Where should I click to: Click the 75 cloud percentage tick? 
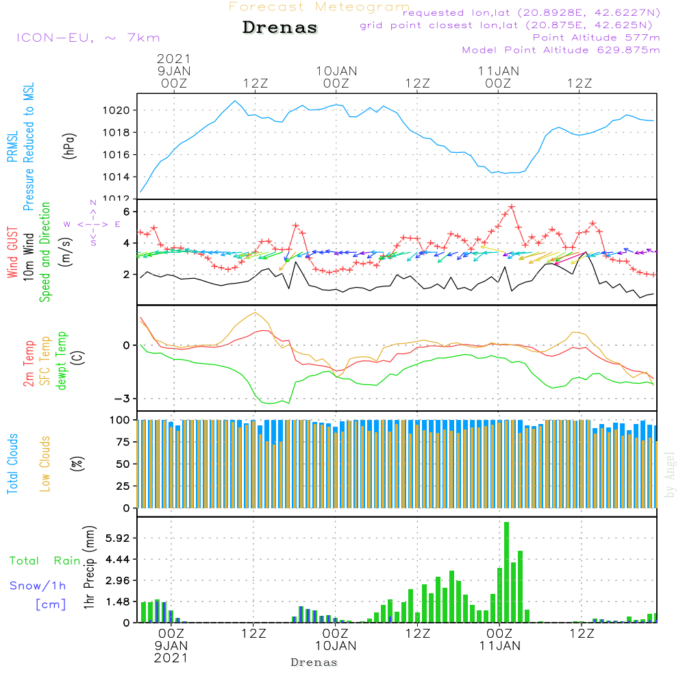click(123, 442)
